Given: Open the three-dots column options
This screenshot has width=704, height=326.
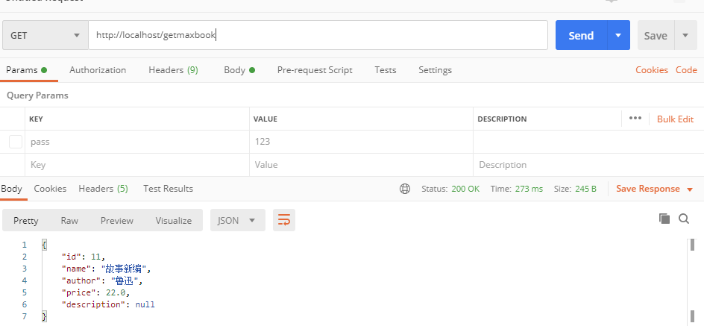Looking at the screenshot, I should pyautogui.click(x=635, y=118).
